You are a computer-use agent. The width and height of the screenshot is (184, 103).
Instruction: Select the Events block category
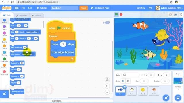click(5, 40)
